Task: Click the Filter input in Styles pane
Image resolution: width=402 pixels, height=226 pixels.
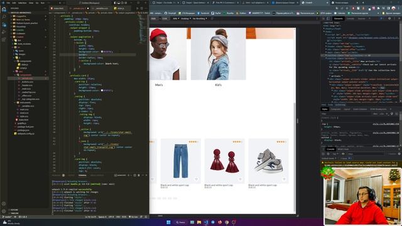Action: 346,114
